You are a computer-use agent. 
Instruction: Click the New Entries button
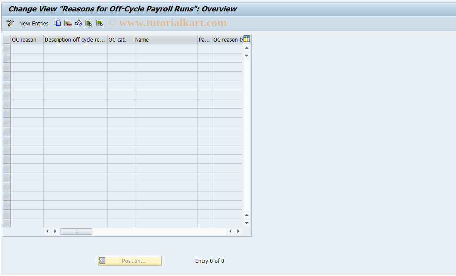(x=34, y=24)
